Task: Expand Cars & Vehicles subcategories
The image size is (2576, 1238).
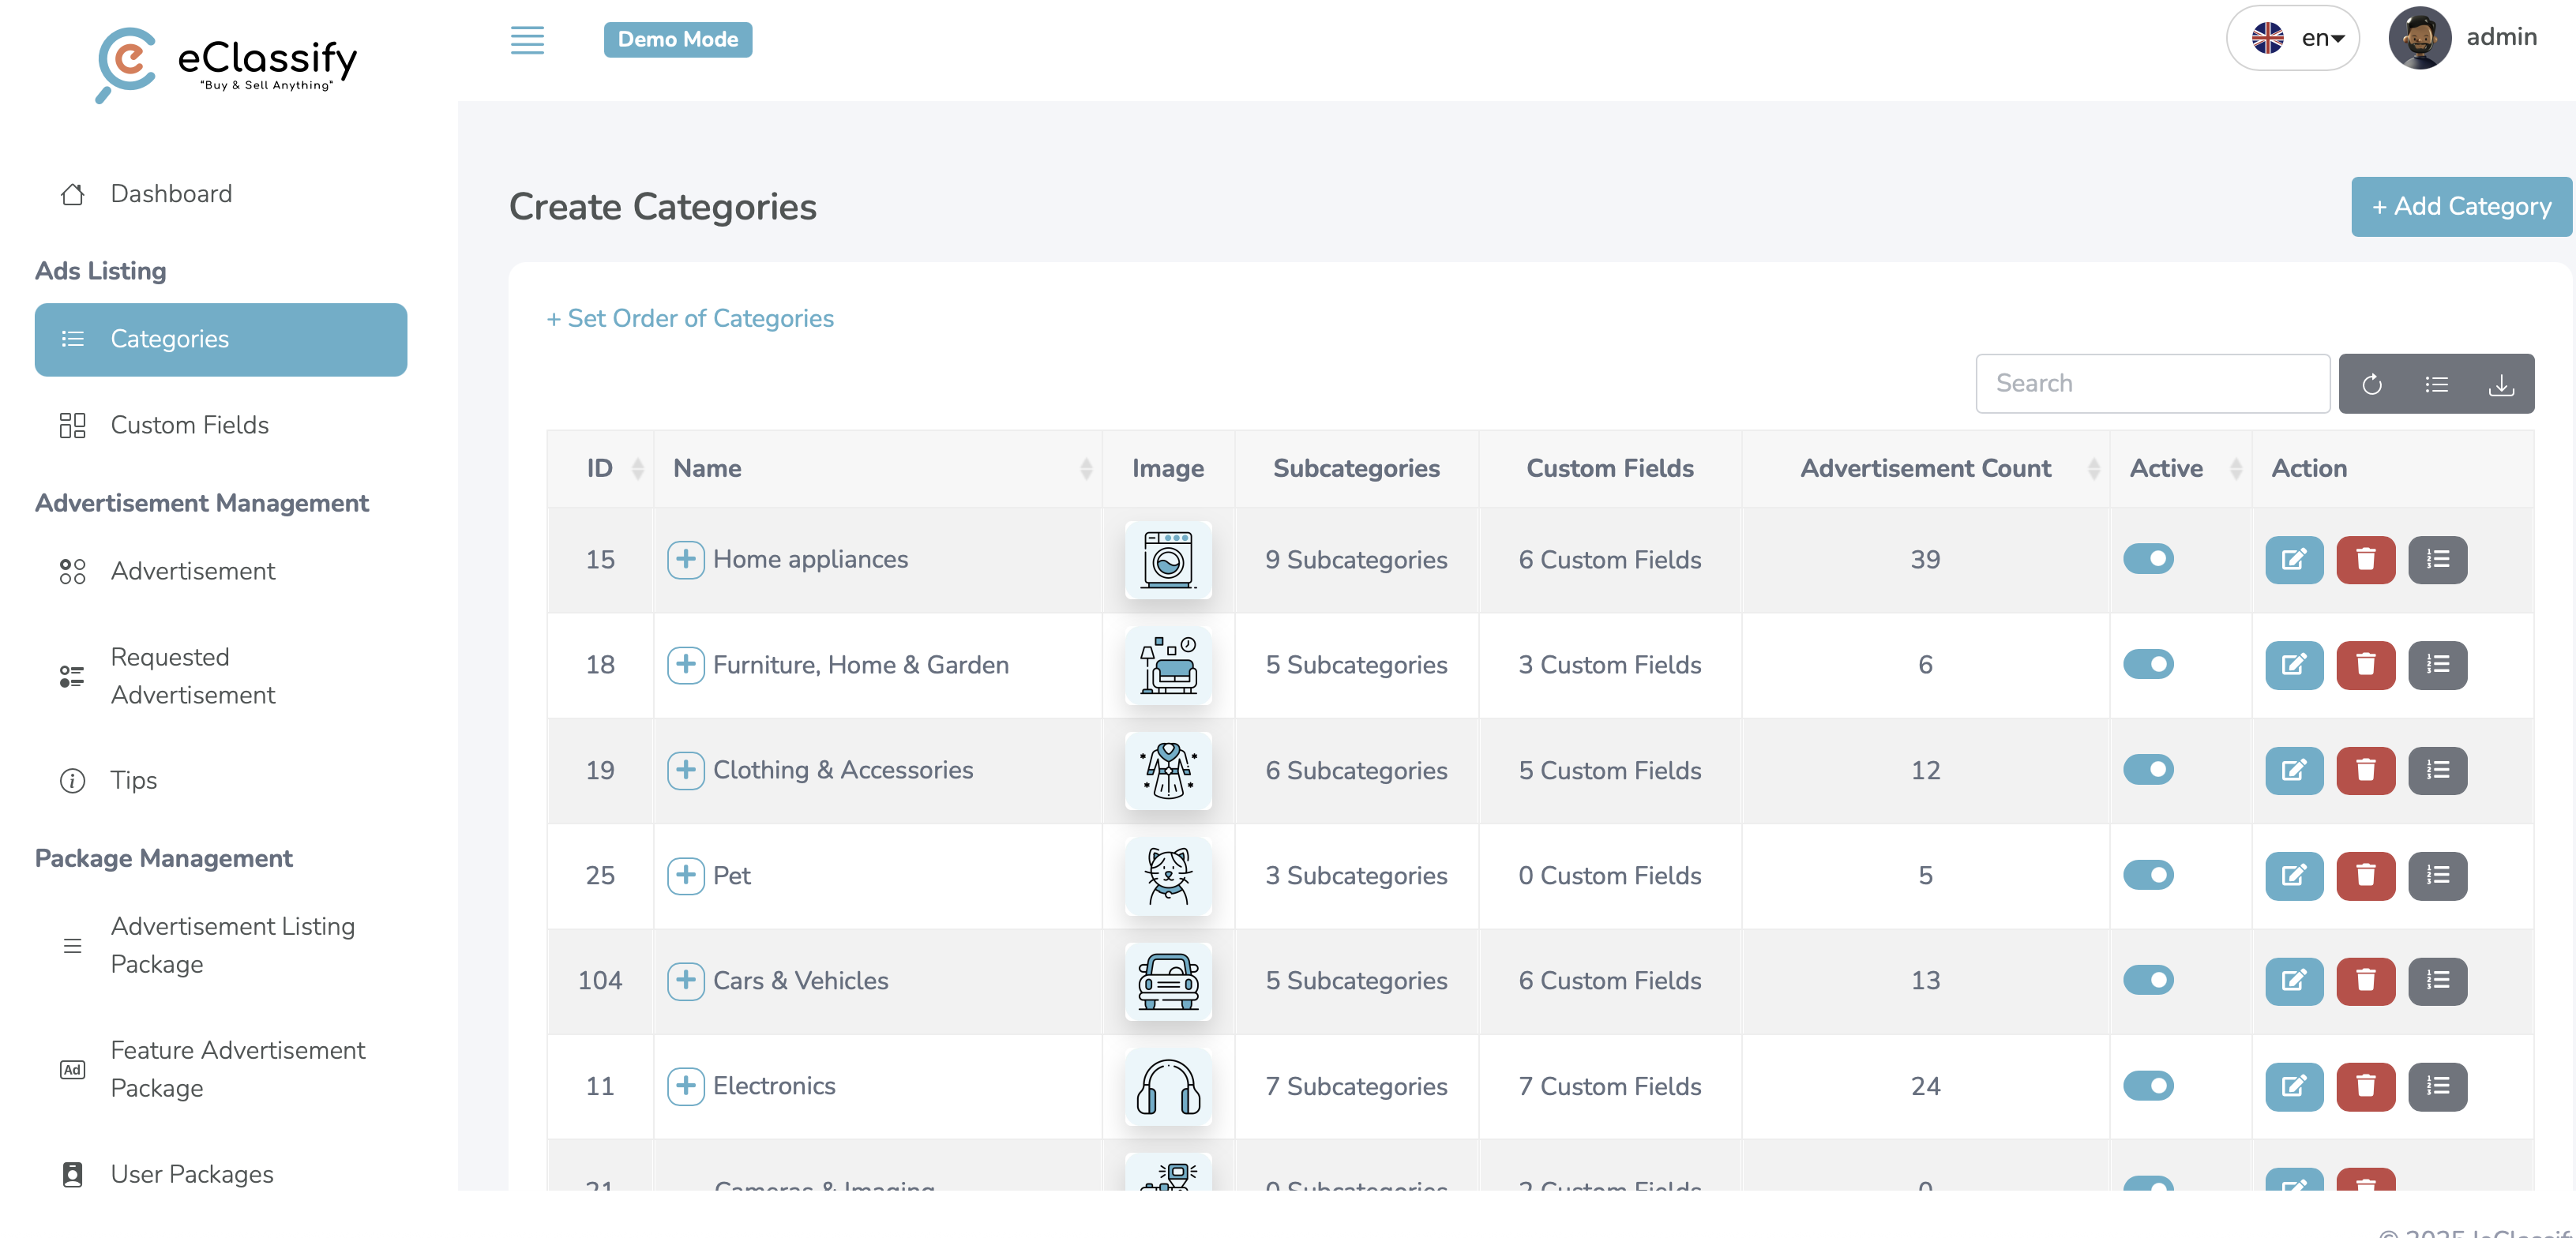Action: click(685, 980)
